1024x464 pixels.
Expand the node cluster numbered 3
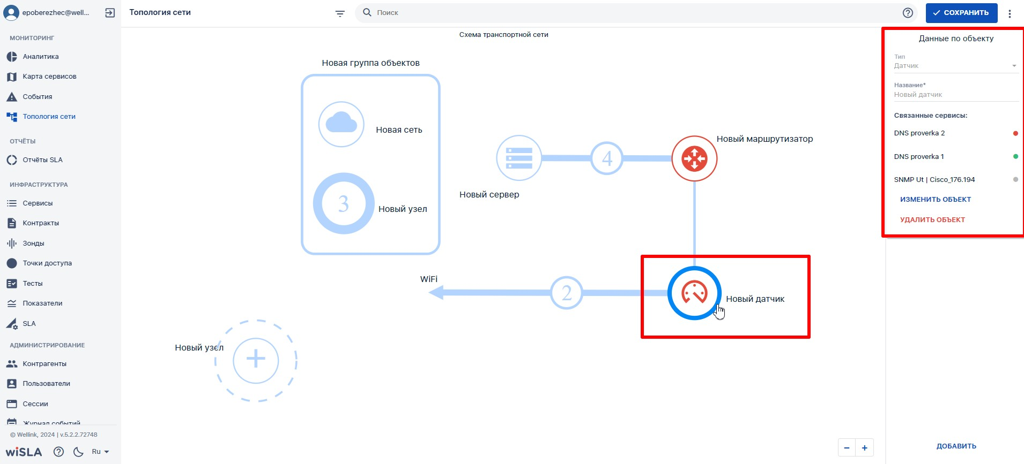coord(344,203)
